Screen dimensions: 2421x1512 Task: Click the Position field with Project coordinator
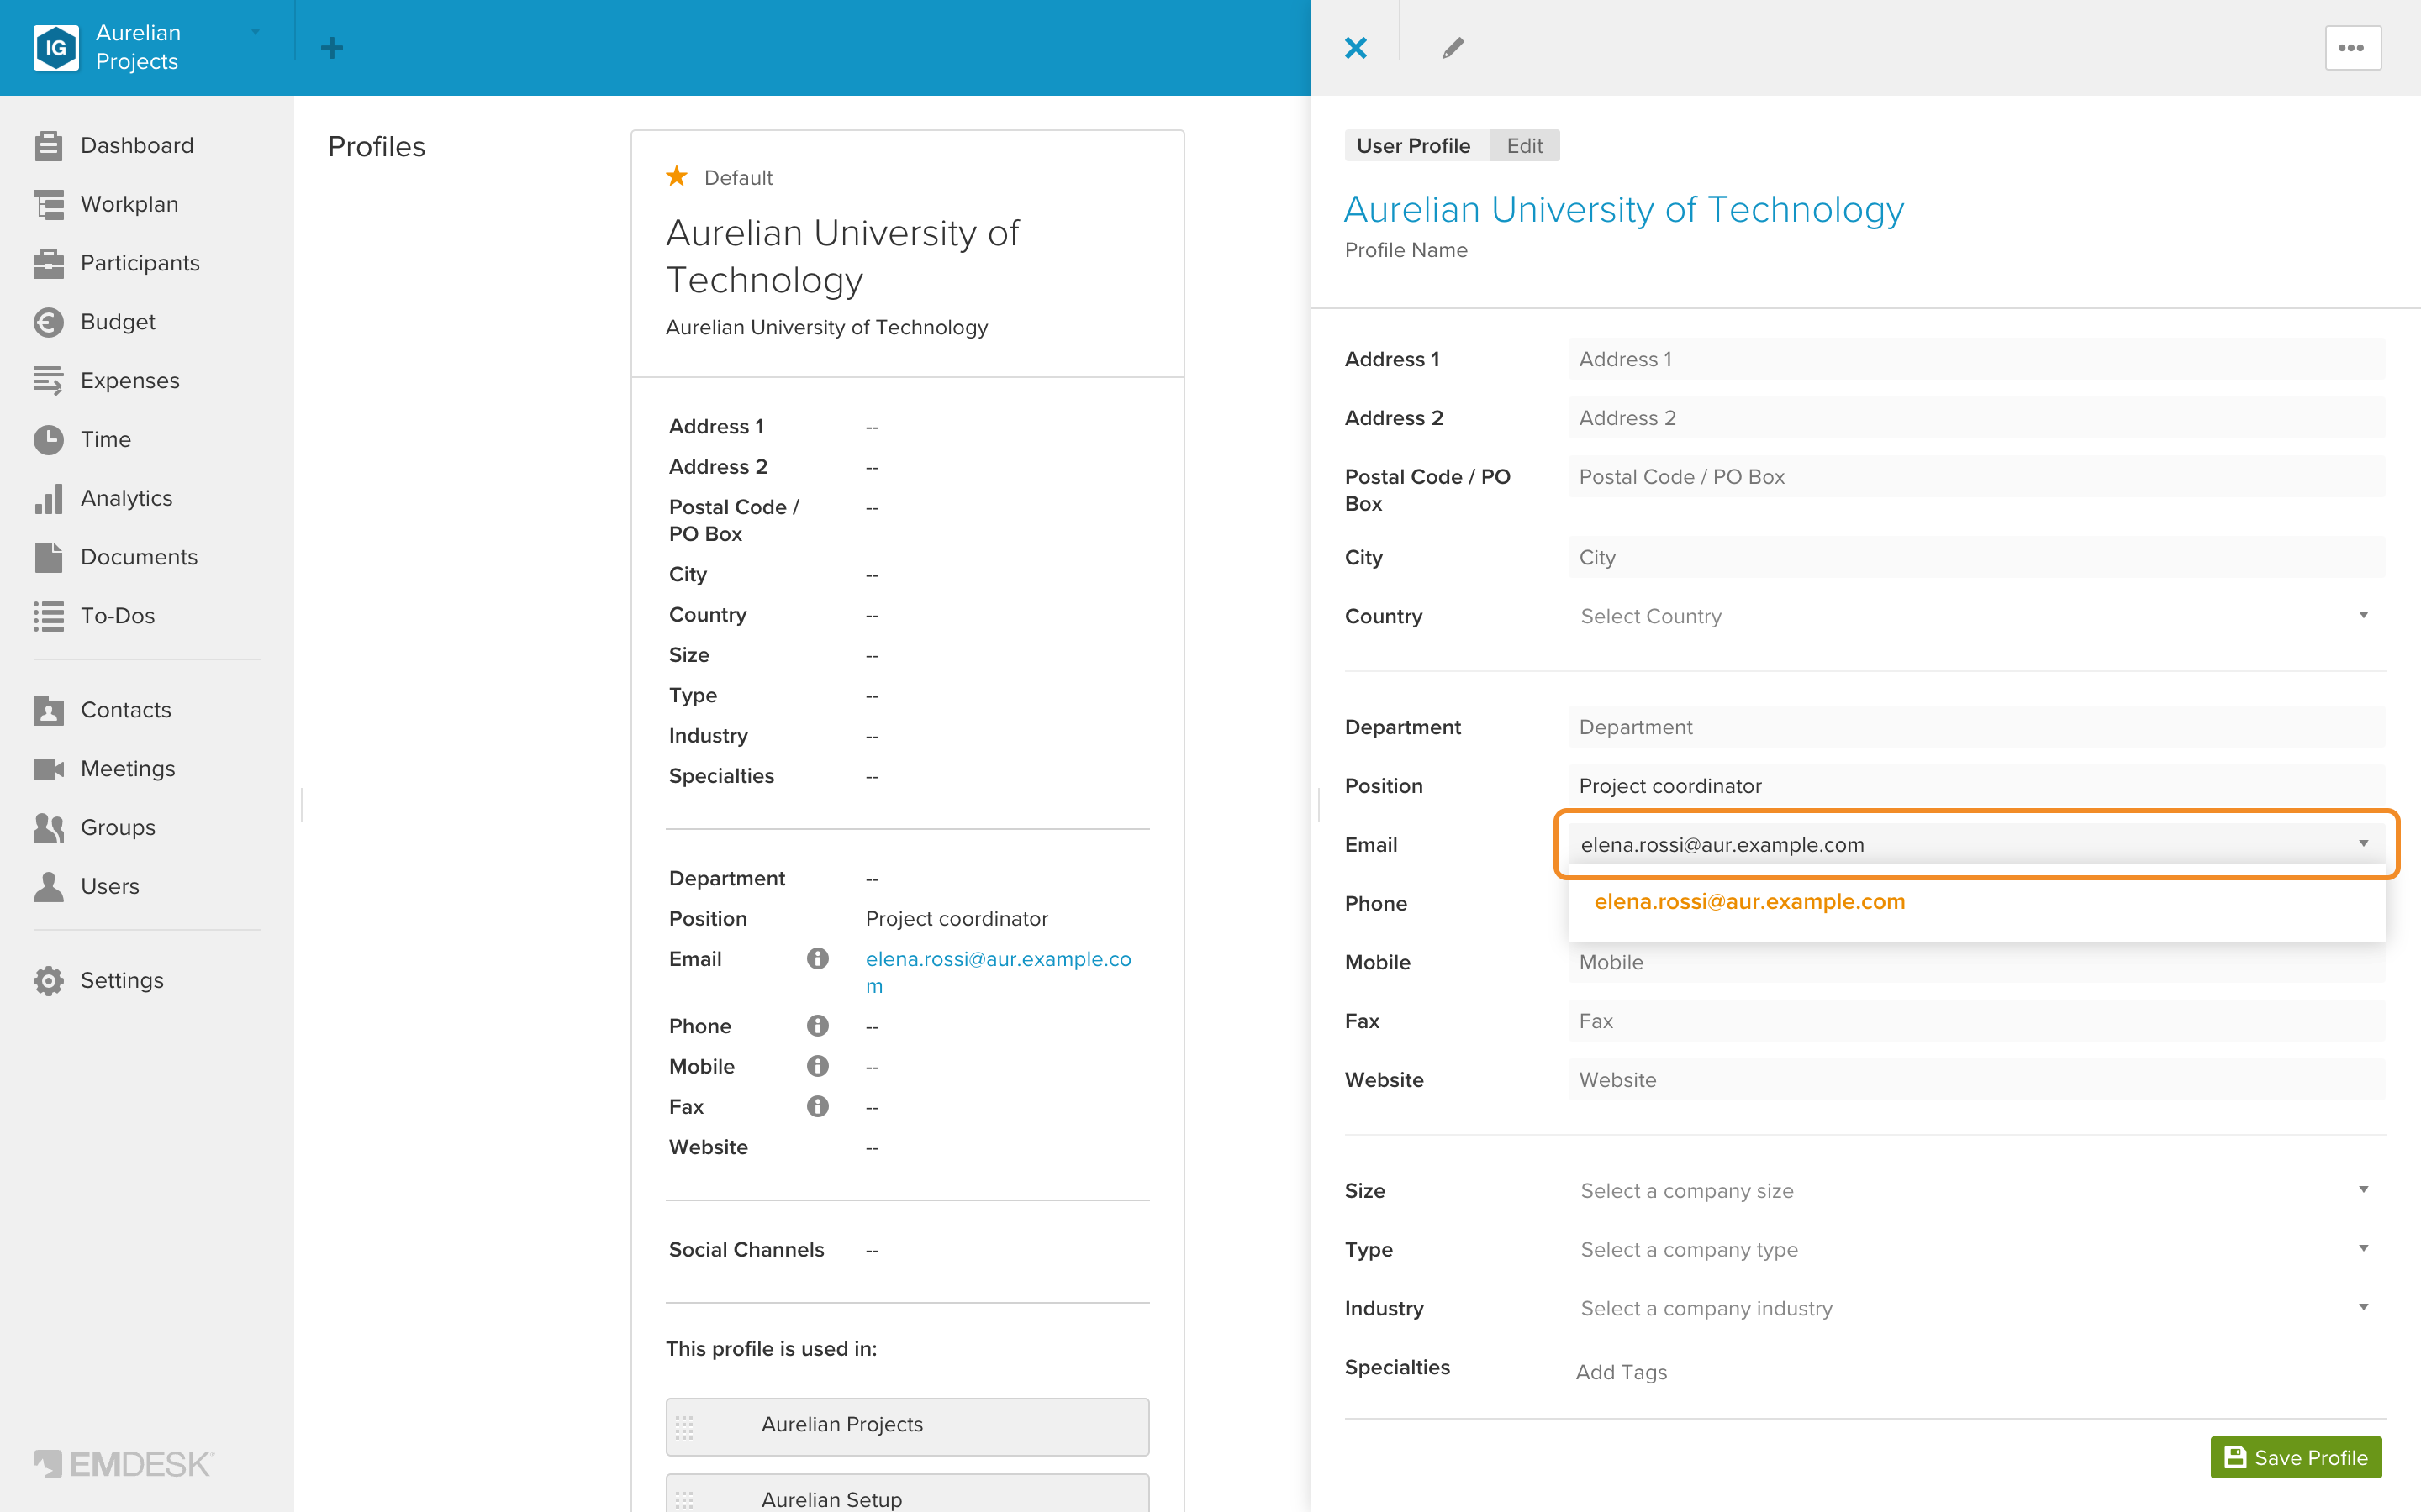(x=1975, y=787)
